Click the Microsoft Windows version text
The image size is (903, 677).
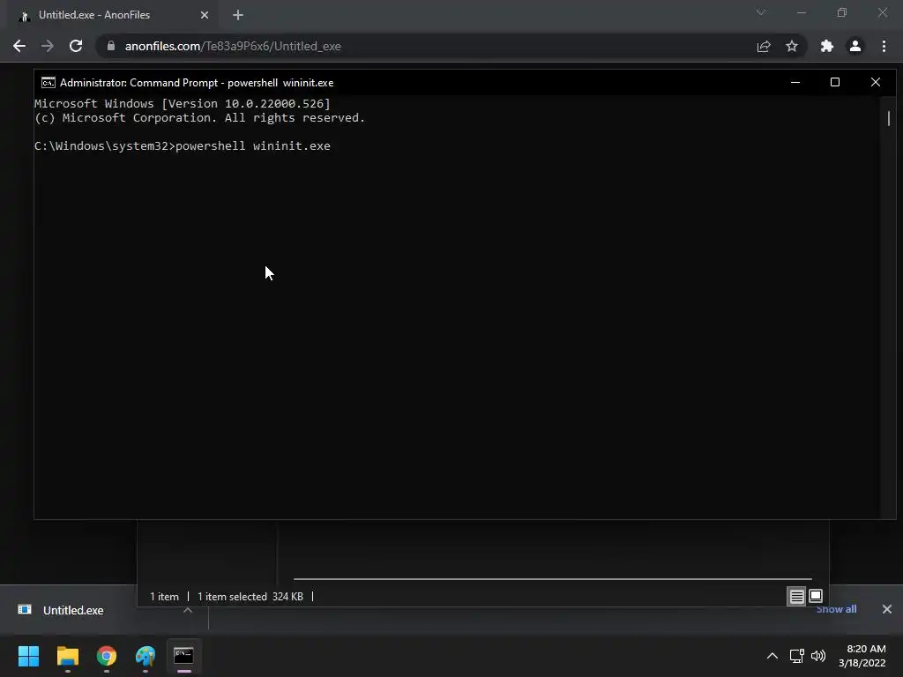click(x=183, y=104)
